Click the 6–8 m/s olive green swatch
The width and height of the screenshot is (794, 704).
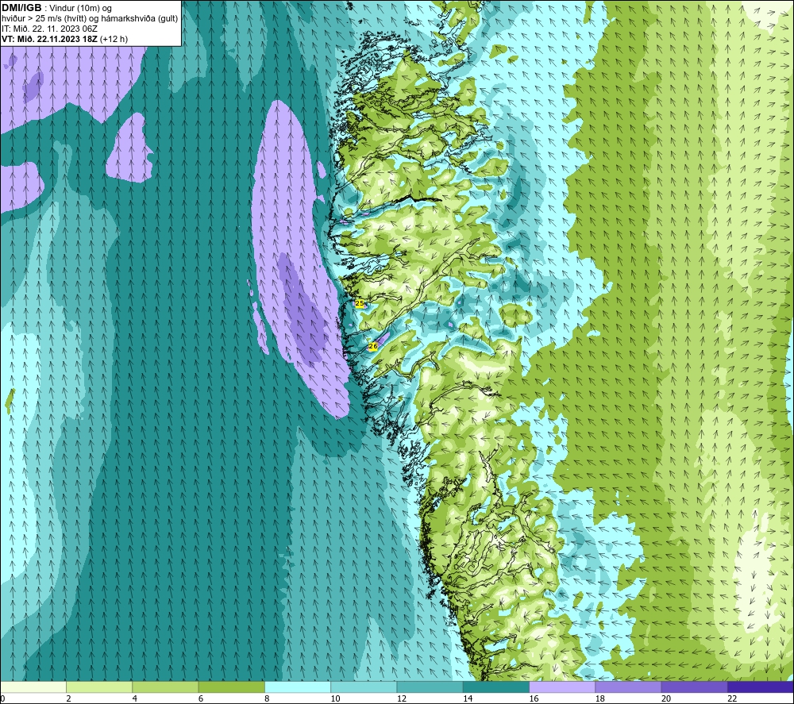coord(231,687)
